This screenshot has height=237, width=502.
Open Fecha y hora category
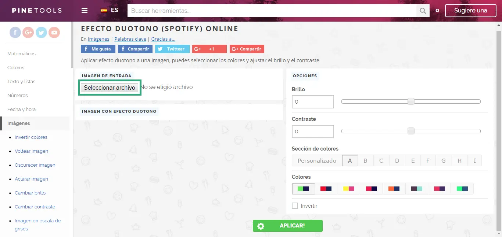(21, 109)
